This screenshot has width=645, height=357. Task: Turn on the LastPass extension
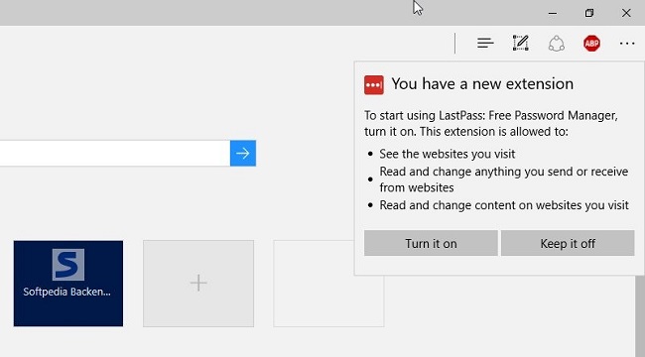[431, 243]
